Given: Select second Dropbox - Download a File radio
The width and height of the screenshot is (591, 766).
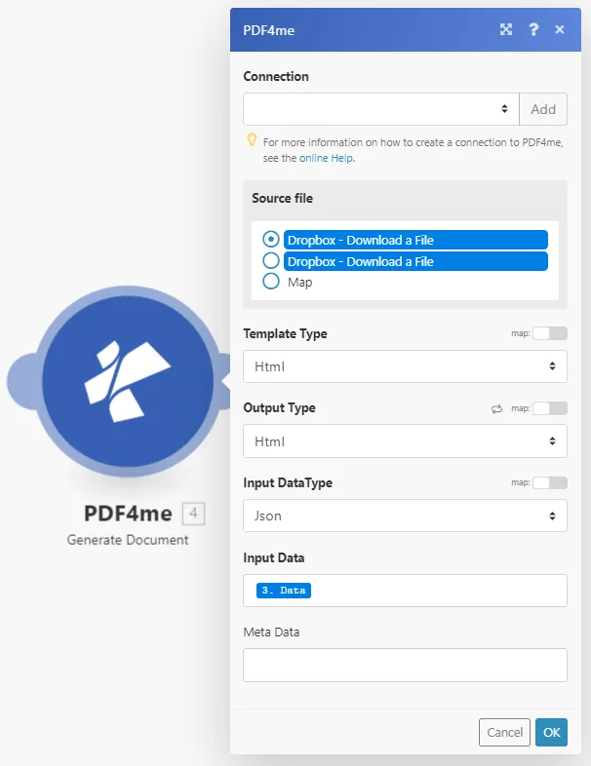Looking at the screenshot, I should point(271,260).
